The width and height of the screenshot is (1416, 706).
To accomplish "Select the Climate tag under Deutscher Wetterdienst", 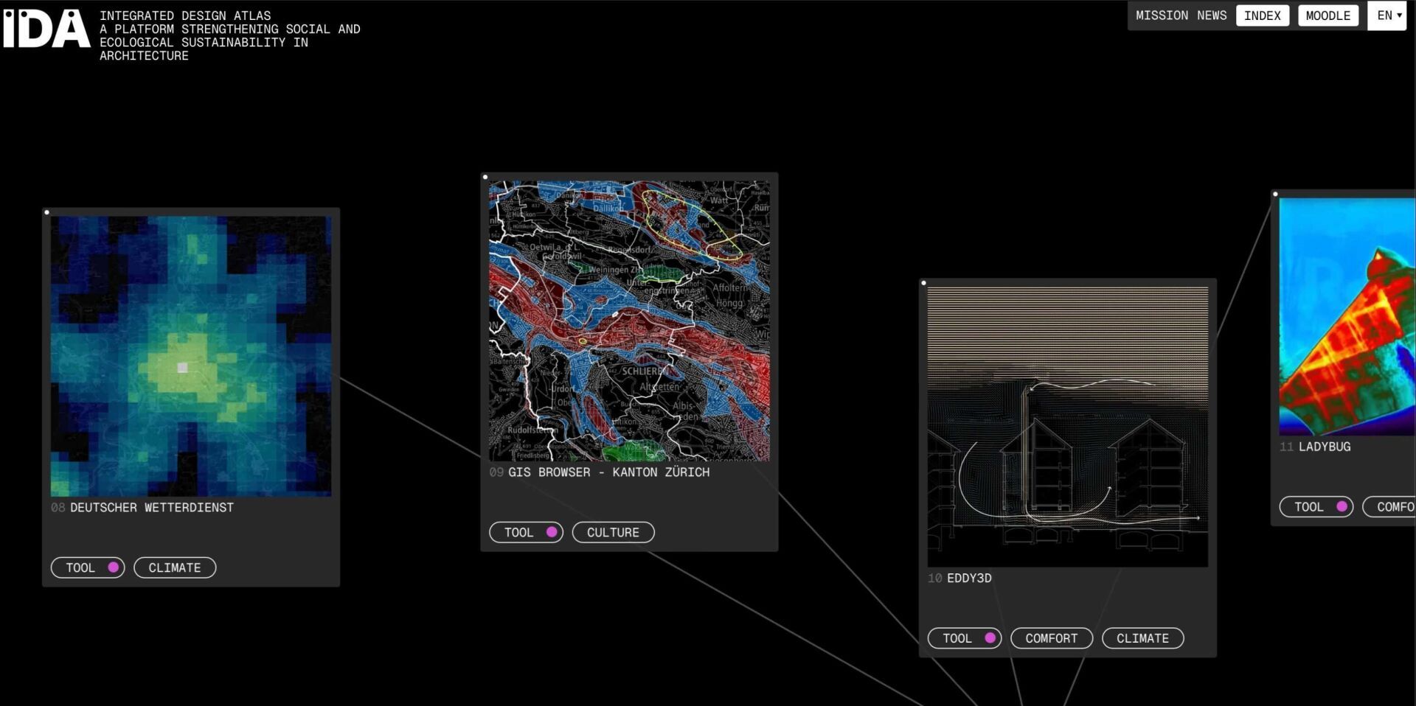I will click(x=175, y=567).
